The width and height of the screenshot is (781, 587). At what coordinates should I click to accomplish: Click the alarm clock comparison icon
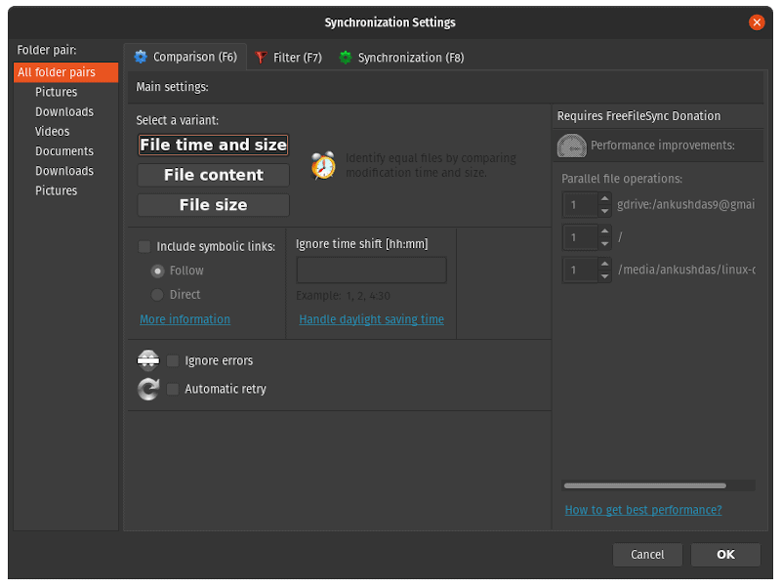click(323, 165)
